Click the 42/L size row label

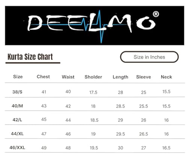[17, 120]
